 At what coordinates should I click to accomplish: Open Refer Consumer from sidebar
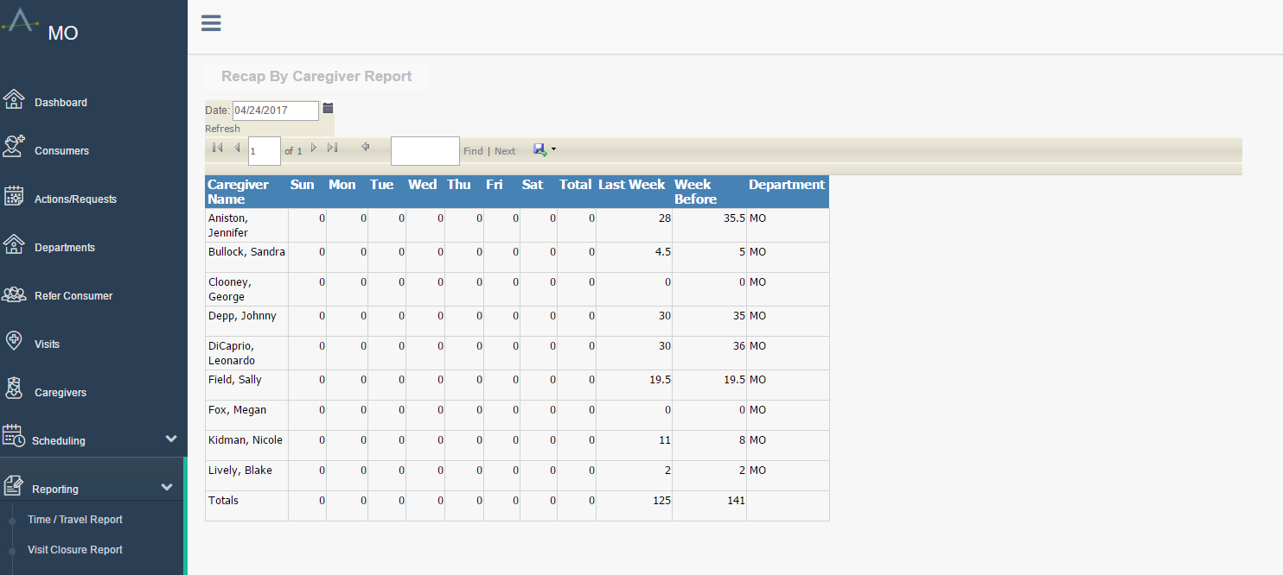click(73, 296)
